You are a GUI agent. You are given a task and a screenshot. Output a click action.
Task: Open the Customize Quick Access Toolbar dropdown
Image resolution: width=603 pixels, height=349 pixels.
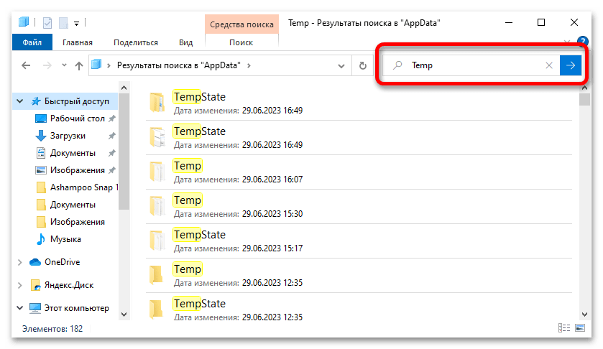(x=76, y=24)
